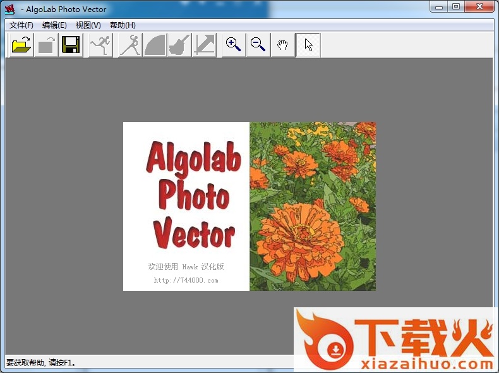499x373 pixels.
Task: Click the diagonal arrow resize toolbar icon
Action: (x=204, y=45)
